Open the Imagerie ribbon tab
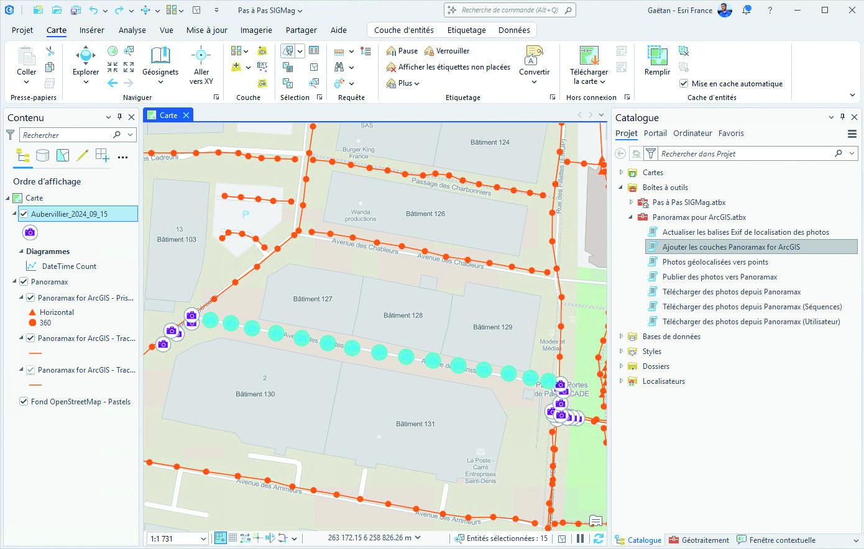The image size is (864, 549). 256,30
